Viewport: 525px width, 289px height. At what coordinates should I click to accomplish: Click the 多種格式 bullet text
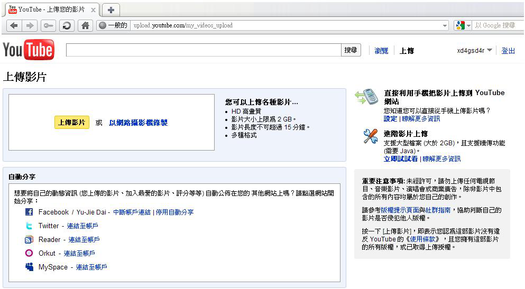click(244, 135)
